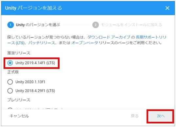Click step 1 Unity のバージョンを選ぶ
The image size is (176, 127).
(x=34, y=25)
